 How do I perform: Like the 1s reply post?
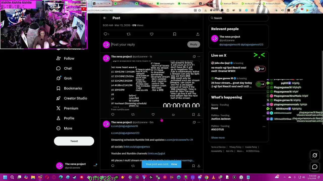[x=153, y=115]
